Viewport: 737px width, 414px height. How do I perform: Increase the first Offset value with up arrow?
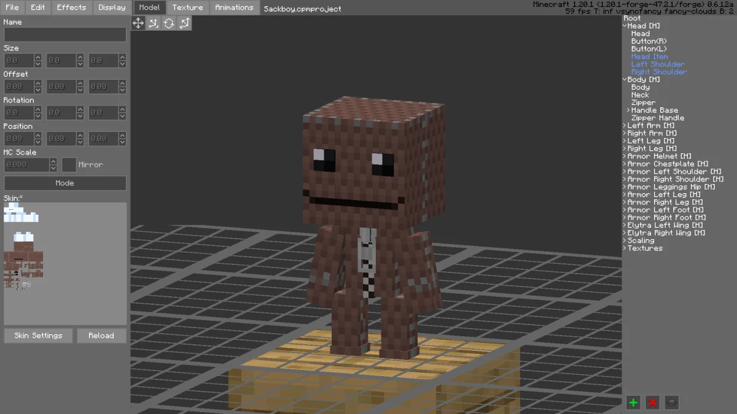(38, 83)
